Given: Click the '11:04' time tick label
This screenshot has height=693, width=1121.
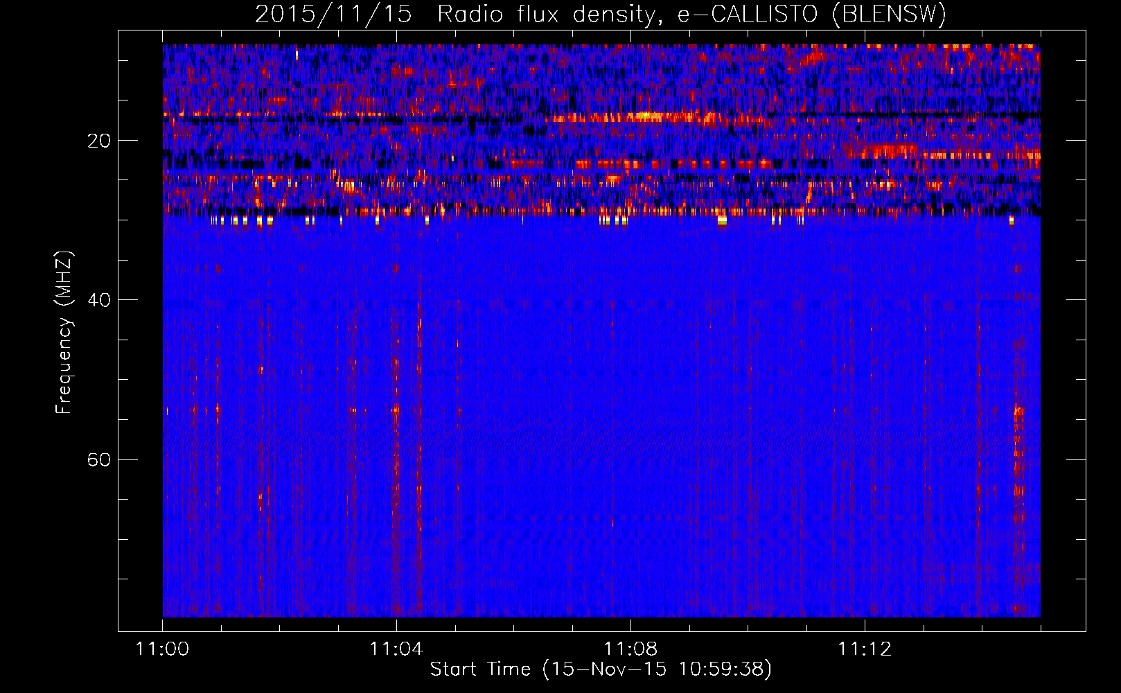Looking at the screenshot, I should (396, 649).
